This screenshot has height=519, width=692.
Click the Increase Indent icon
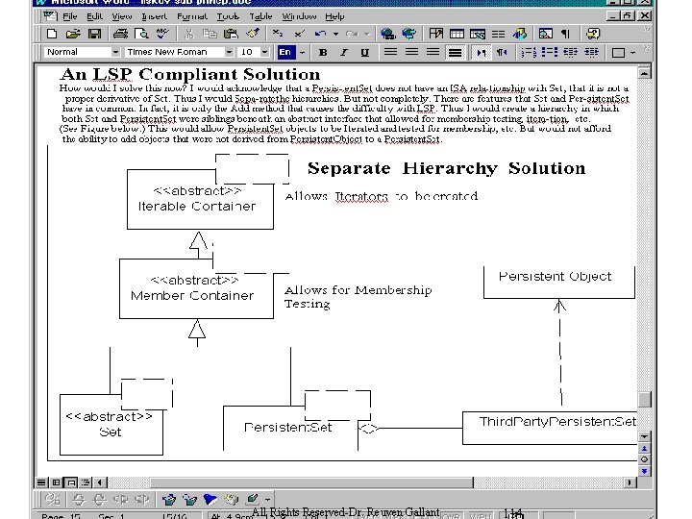click(x=591, y=53)
